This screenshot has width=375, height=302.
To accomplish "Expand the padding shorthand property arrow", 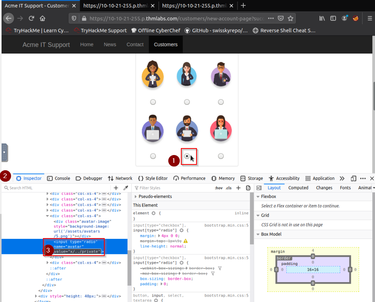I will coord(161,284).
